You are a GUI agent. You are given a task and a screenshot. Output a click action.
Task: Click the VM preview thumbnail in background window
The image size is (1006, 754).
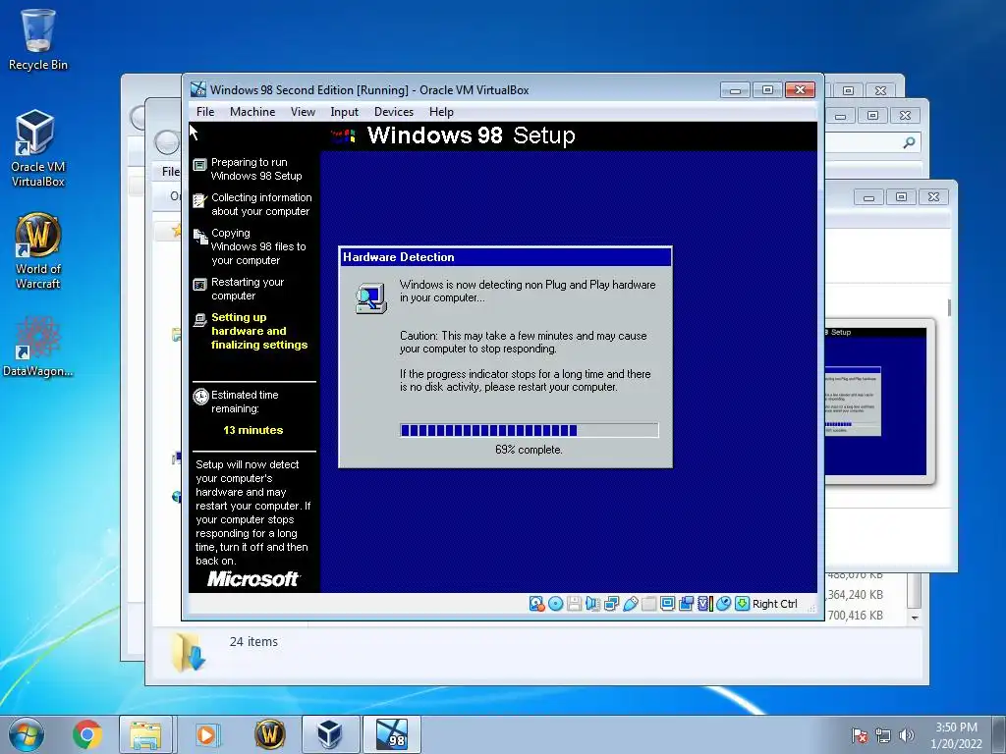(875, 401)
